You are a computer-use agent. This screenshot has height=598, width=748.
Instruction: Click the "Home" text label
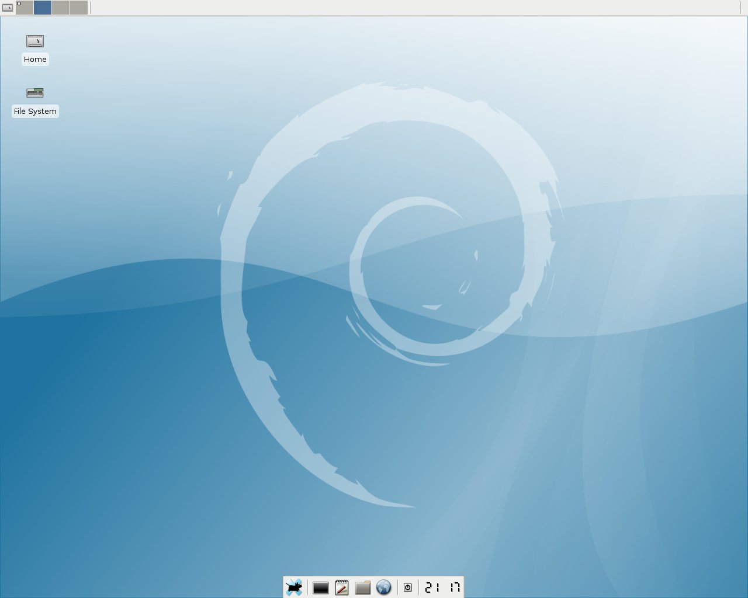pyautogui.click(x=35, y=59)
